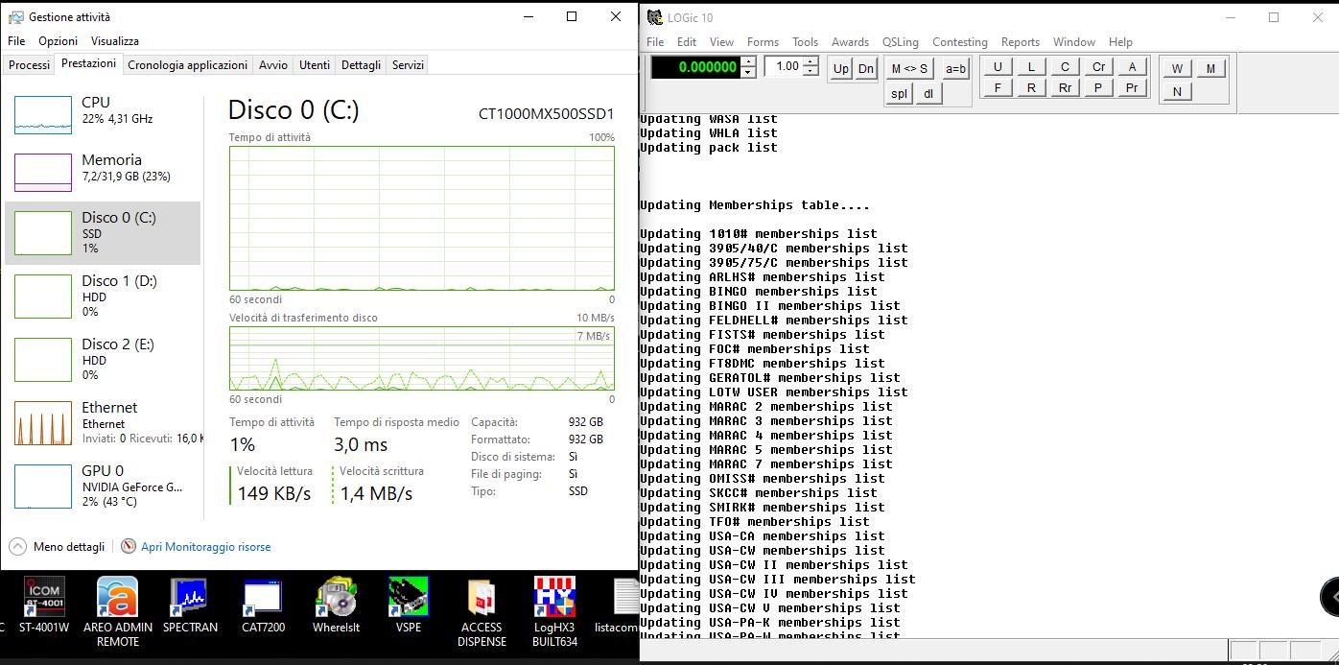Click the VSPE desktop shortcut icon
Screen dimensions: 1339x665
[408, 598]
